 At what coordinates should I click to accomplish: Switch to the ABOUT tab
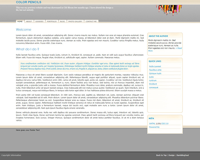[x=29, y=21]
